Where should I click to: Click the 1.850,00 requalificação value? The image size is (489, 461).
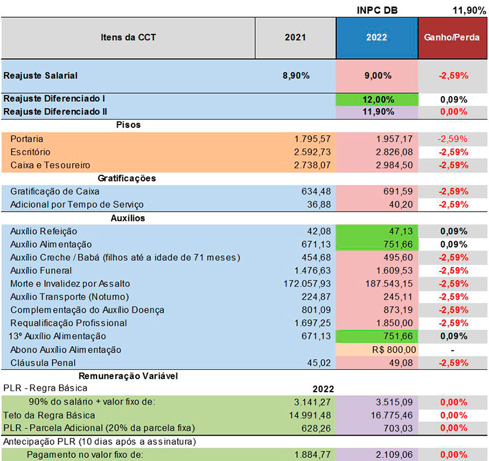point(394,323)
